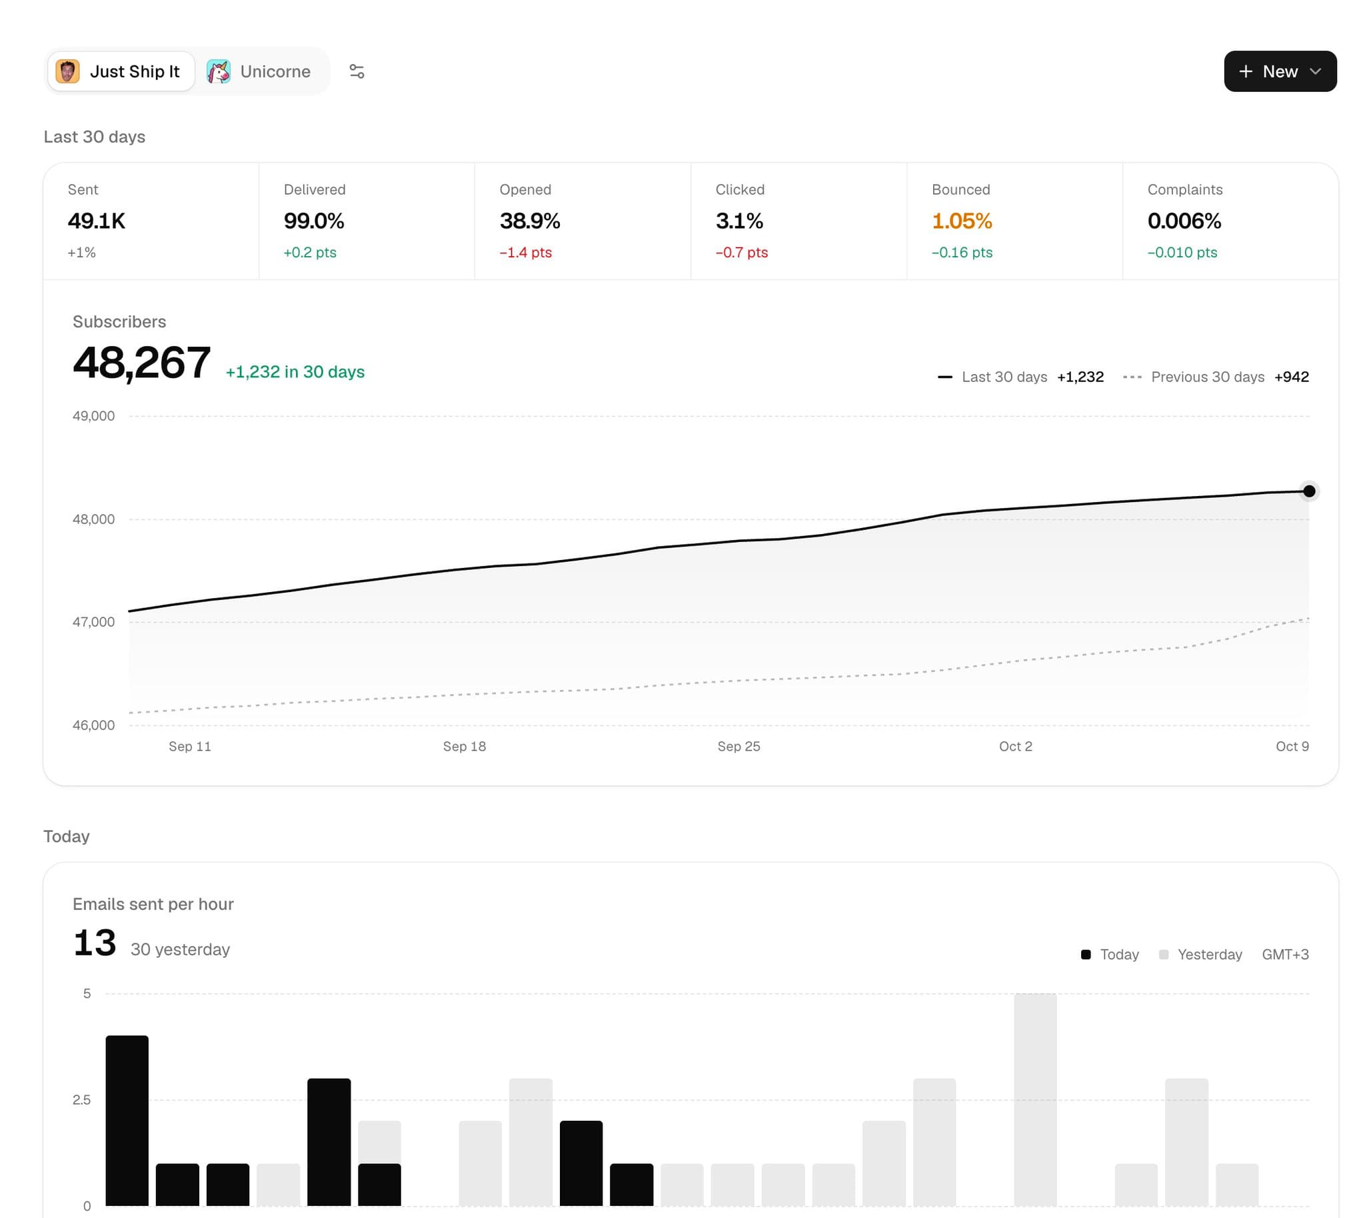Expand the New button dropdown chevron
The height and width of the screenshot is (1218, 1365).
point(1315,71)
